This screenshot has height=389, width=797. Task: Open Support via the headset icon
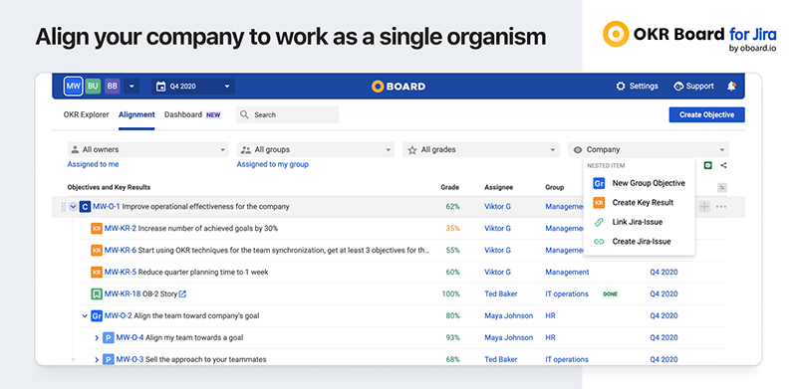tap(678, 87)
